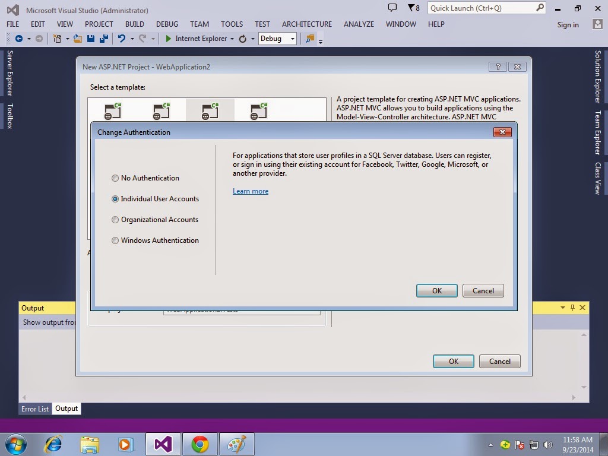The width and height of the screenshot is (608, 456).
Task: Open the Output panel window position dropdown
Action: point(563,308)
